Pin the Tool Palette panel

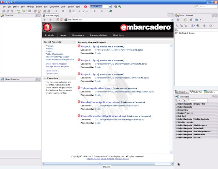[x=213, y=97]
